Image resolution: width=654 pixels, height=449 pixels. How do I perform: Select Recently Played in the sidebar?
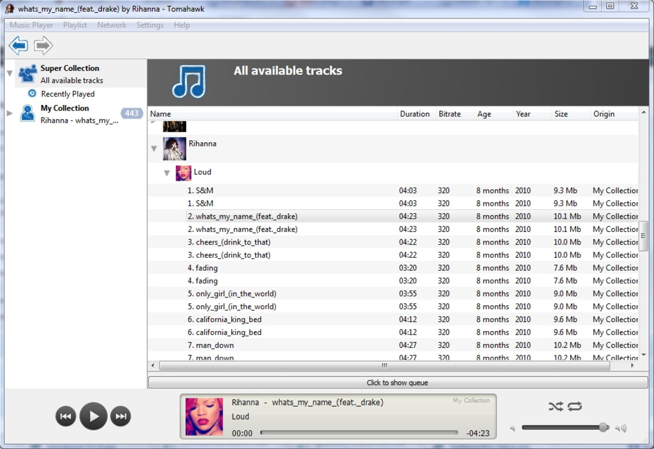(x=67, y=94)
